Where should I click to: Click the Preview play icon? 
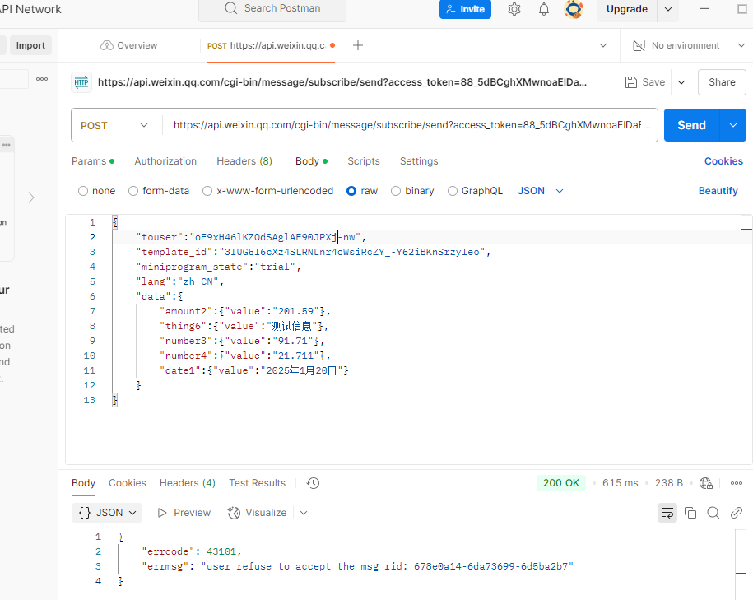tap(162, 513)
